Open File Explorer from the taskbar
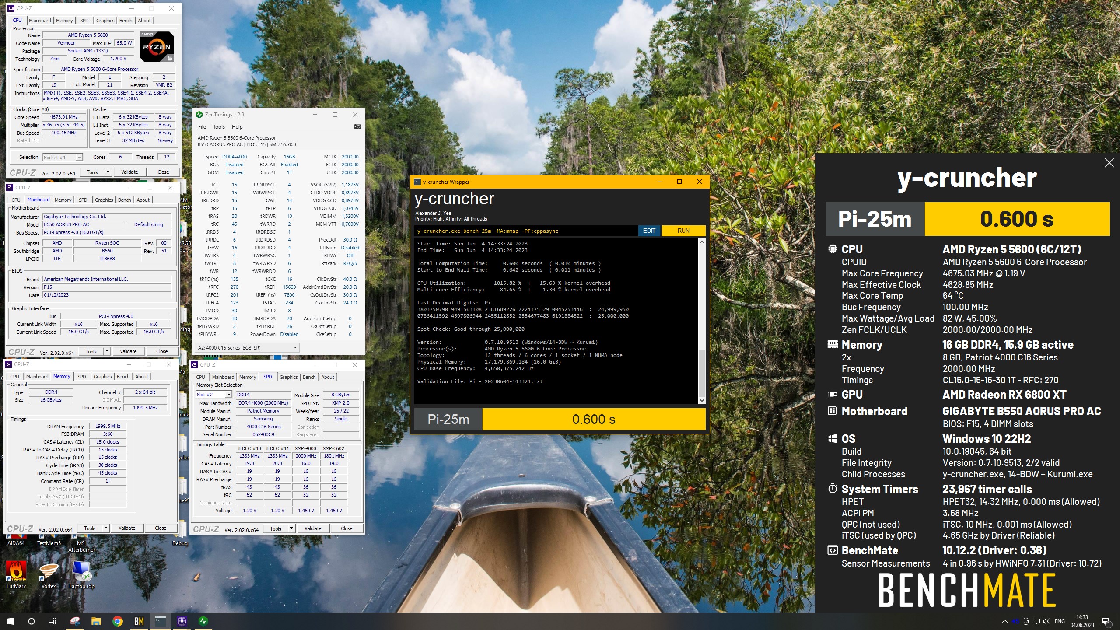 coord(96,621)
